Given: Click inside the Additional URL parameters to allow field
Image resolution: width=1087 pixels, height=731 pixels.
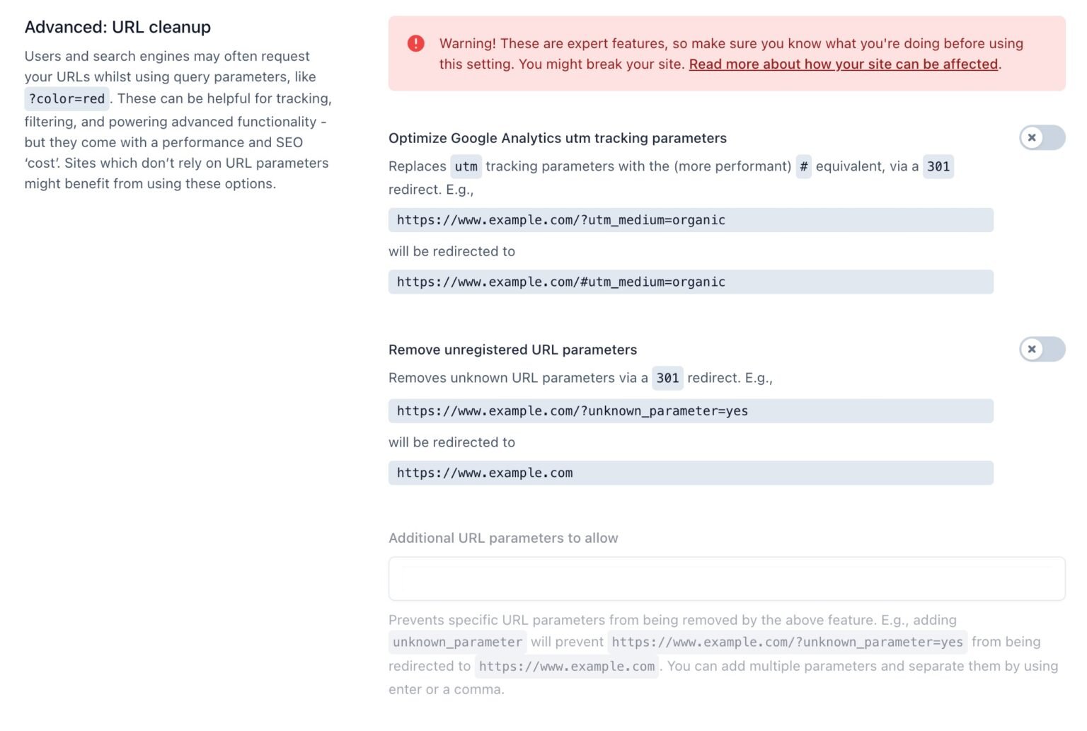Looking at the screenshot, I should (725, 578).
